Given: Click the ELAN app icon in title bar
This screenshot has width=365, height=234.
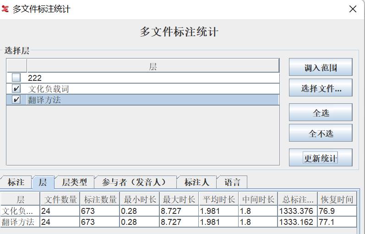Looking at the screenshot, I should pos(5,9).
